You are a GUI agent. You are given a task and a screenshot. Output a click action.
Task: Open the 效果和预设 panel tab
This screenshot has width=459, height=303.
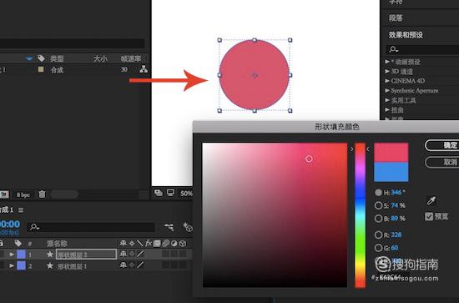406,35
